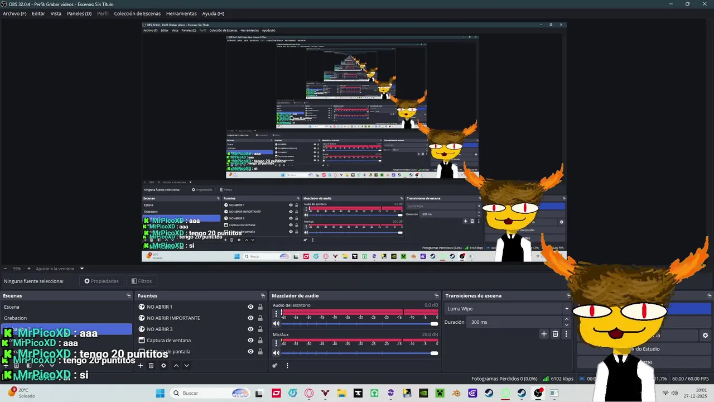Zoom out the preview with minus icon
Viewport: 714px width, 402px height.
click(x=5, y=269)
